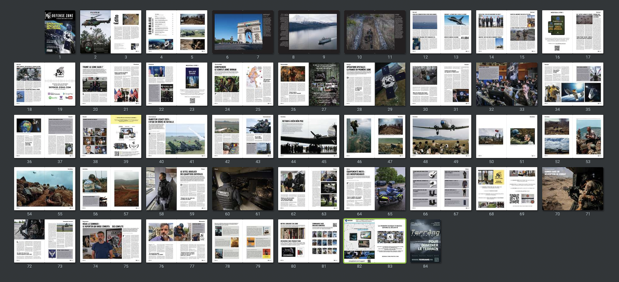
Task: Open page 16 Nouveau Livre advertisement
Action: tap(557, 32)
